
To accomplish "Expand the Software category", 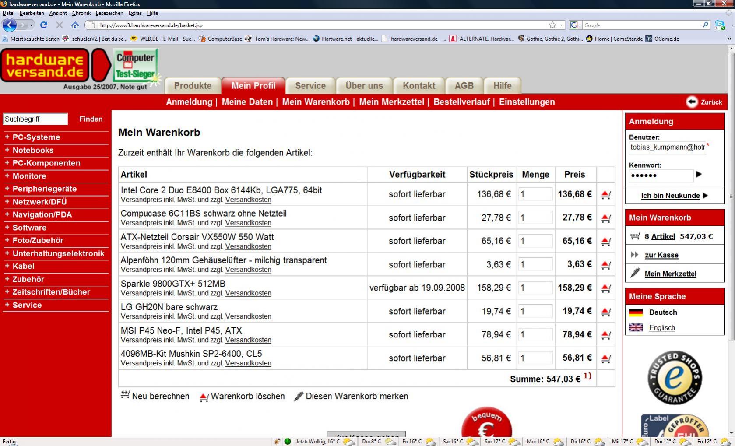I will (29, 228).
